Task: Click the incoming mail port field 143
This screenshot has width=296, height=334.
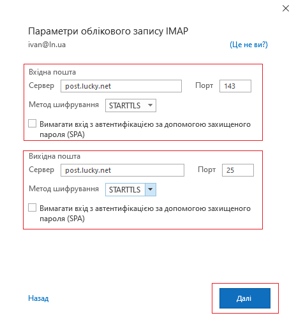Action: click(x=235, y=86)
